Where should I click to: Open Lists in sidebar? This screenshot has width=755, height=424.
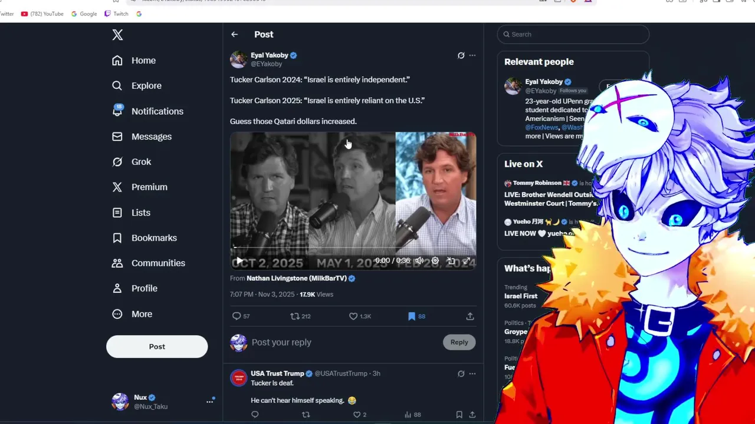(131, 213)
